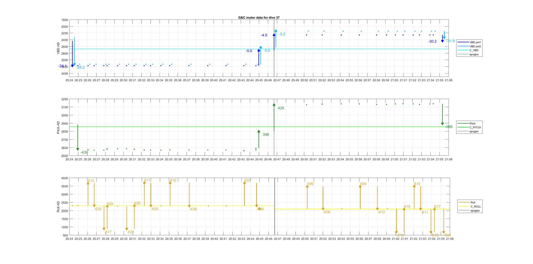Viewport: 533px width, 264px height.
Task: Click the down arrow head above the "-430" label
Action: [x=78, y=149]
